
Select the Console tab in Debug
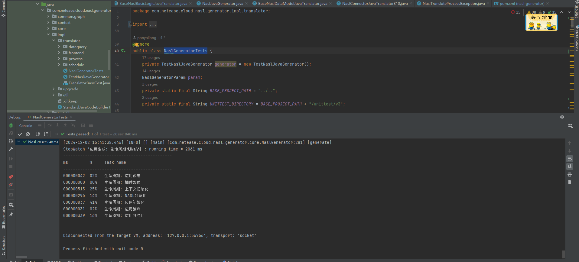26,126
